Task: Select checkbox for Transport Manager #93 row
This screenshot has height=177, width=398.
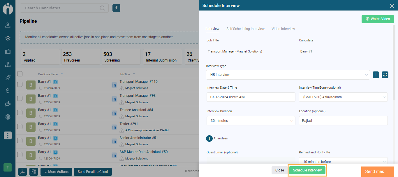Action: click(20, 98)
